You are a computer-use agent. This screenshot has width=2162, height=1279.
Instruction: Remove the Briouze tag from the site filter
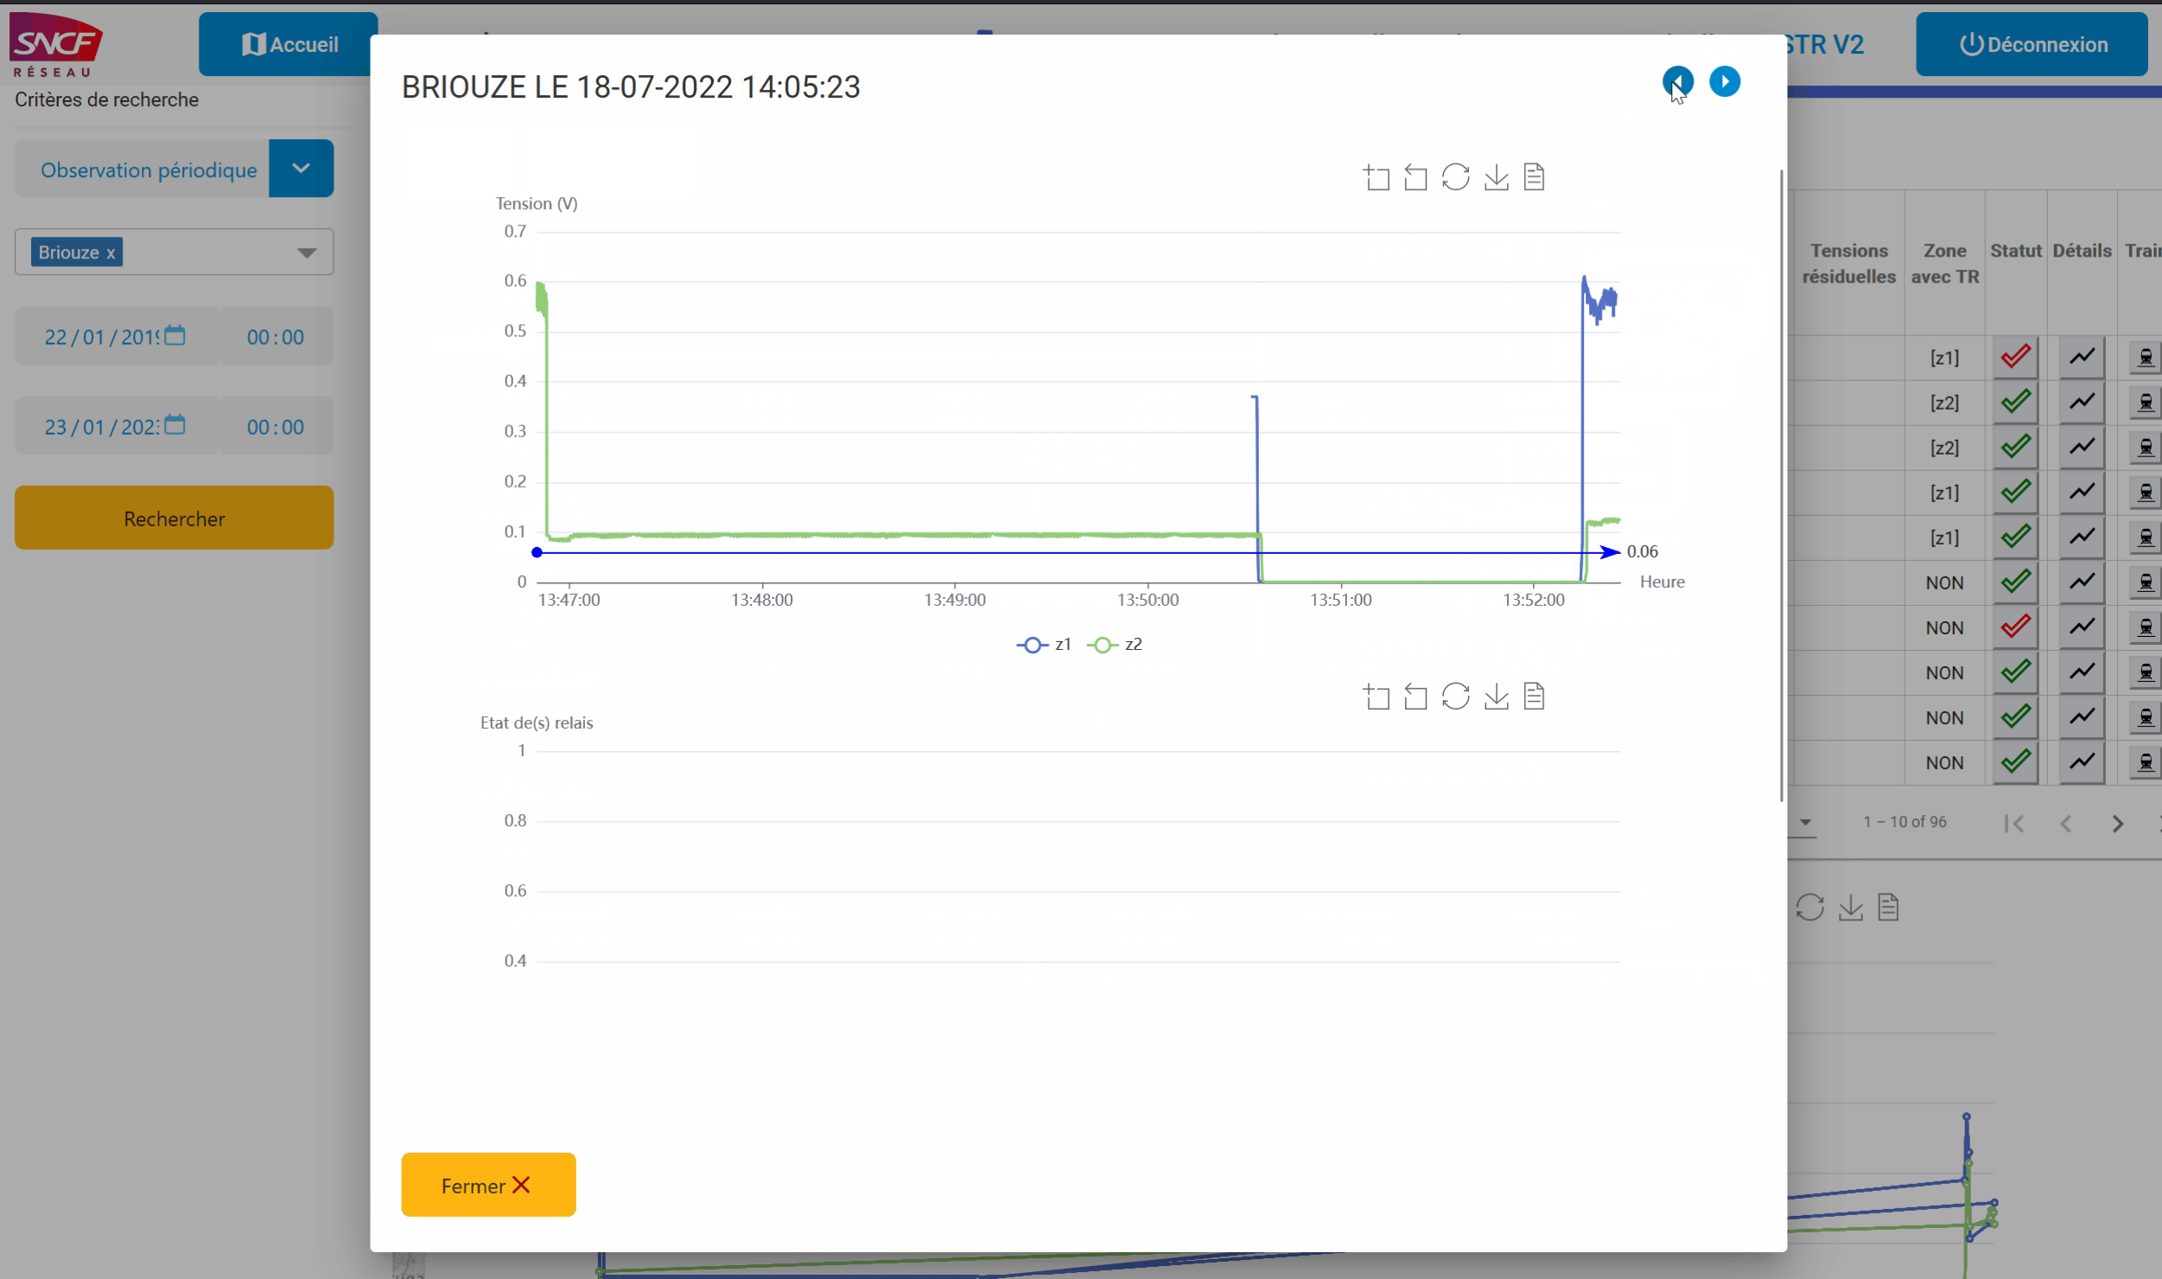(x=111, y=253)
